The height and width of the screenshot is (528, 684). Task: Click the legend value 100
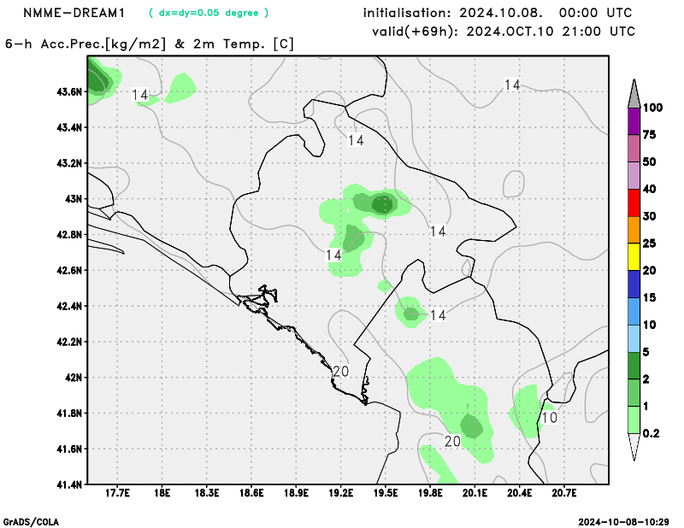(652, 108)
